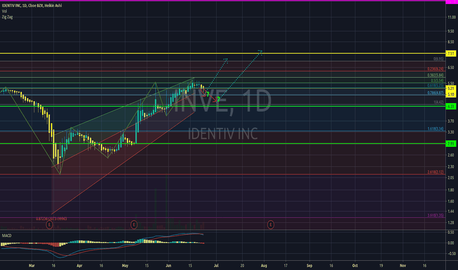Click the 3.618(1.35) Fibonacci level label

pos(435,216)
